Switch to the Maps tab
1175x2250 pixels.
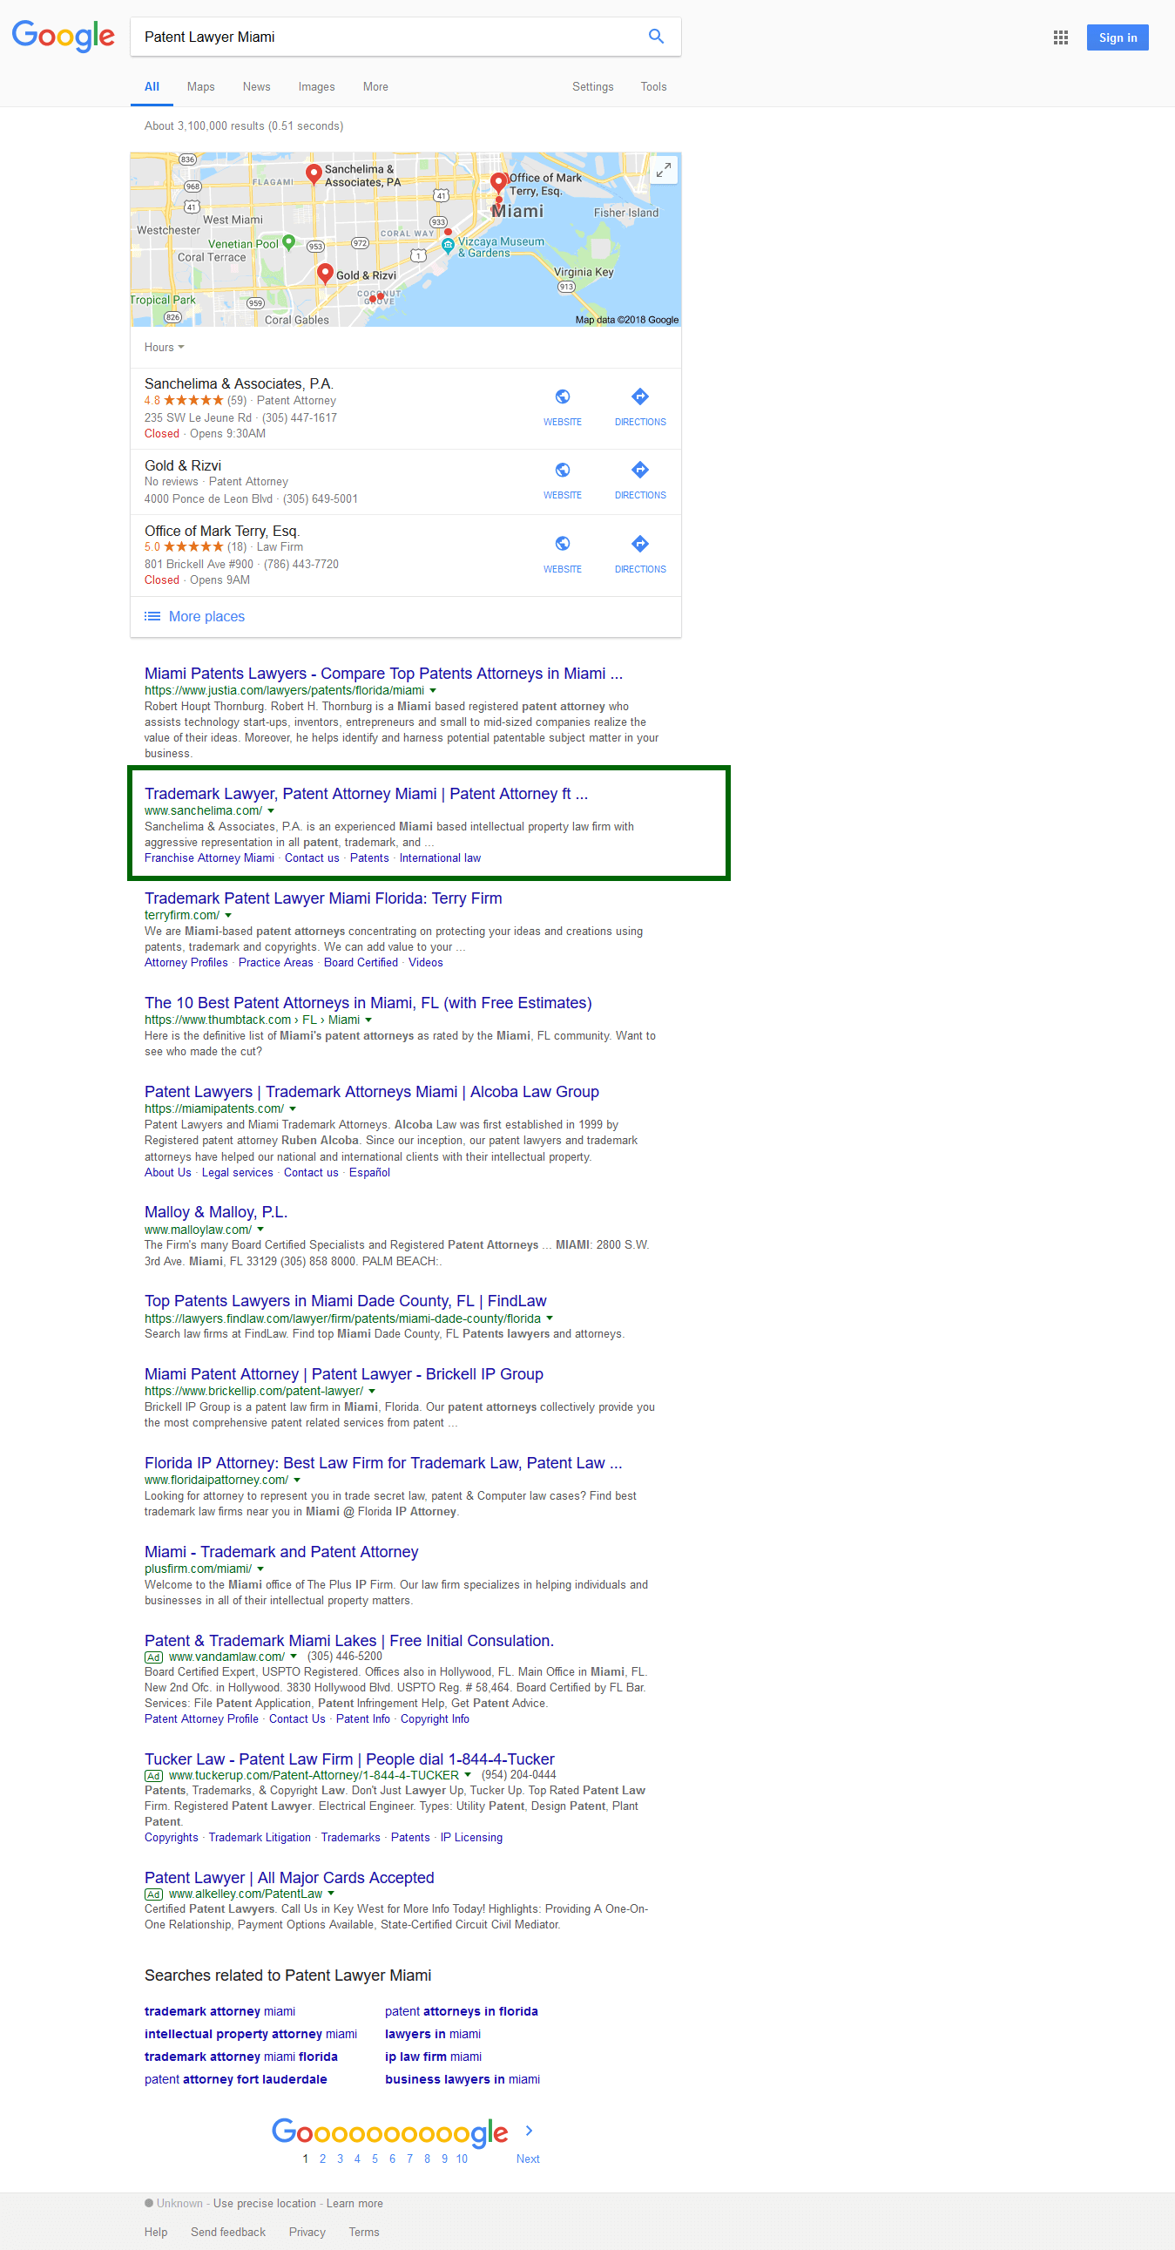click(x=201, y=87)
